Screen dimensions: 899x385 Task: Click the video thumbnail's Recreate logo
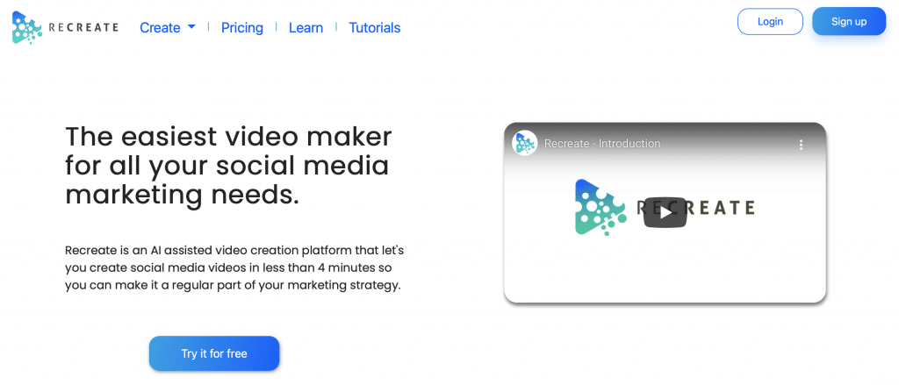[x=665, y=207]
